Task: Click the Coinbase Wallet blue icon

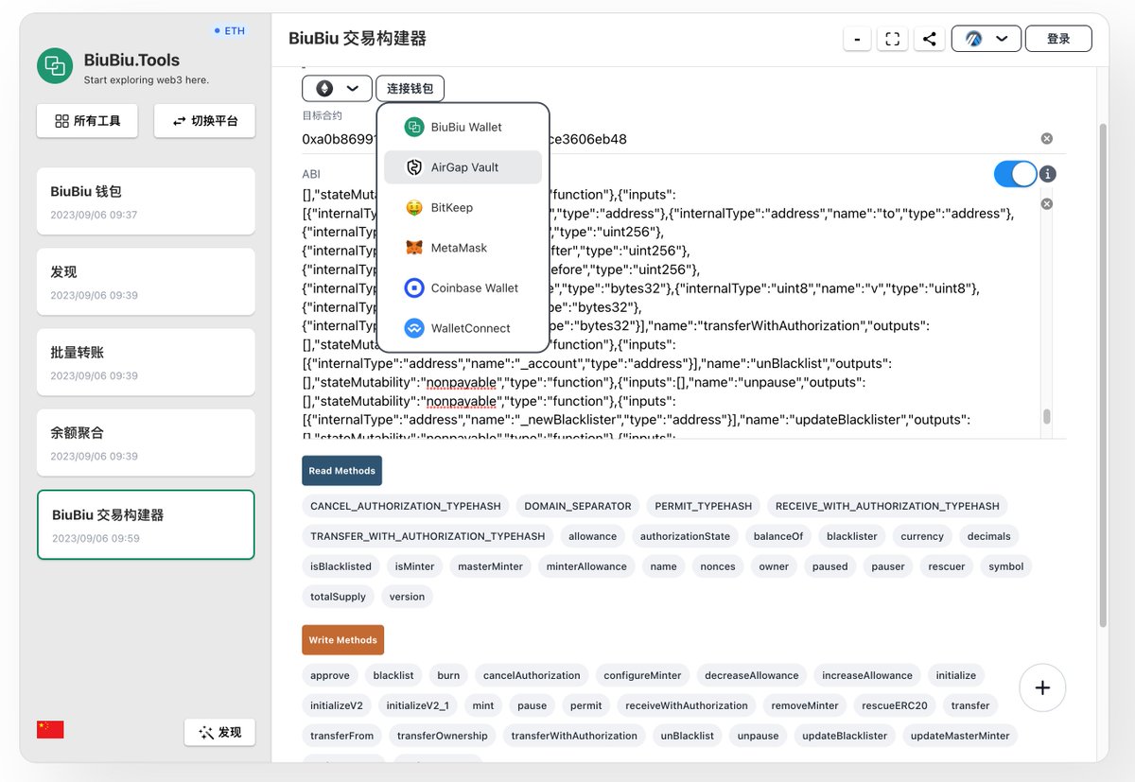Action: (414, 288)
